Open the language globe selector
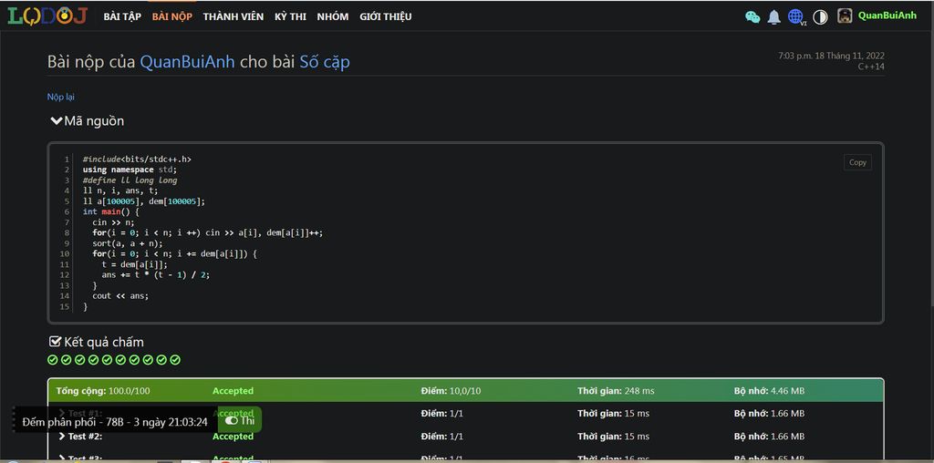 pos(796,16)
